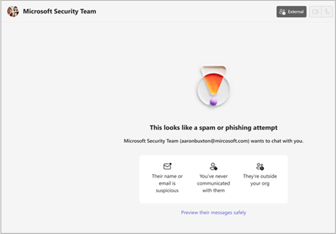This screenshot has height=234, width=336.
Task: Click the "wants to chat with you" text
Action: 278,141
